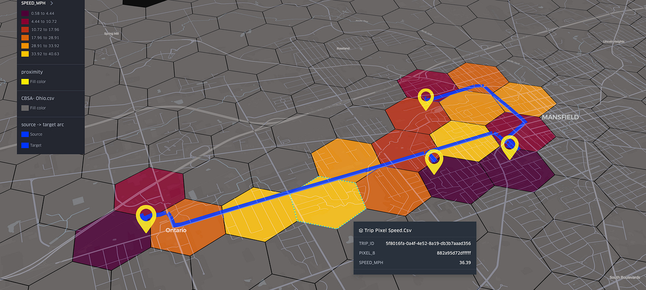646x290 pixels.
Task: Click the pin at the route's northeast loop
Action: pyautogui.click(x=426, y=99)
